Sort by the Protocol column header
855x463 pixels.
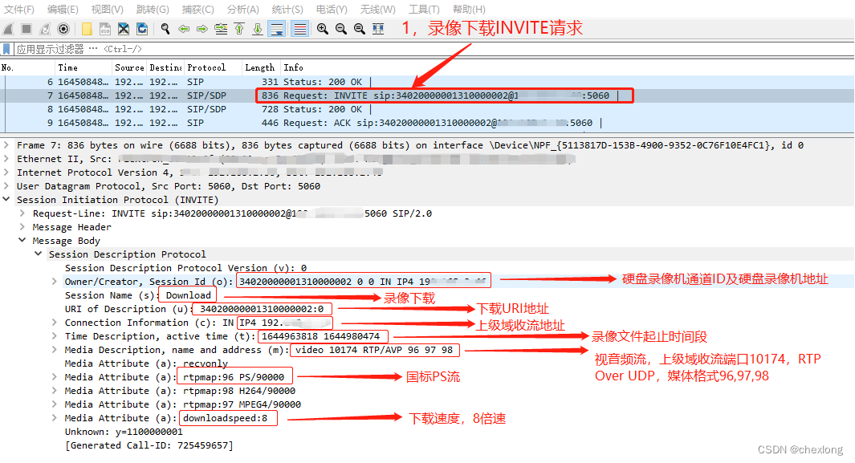tap(214, 67)
